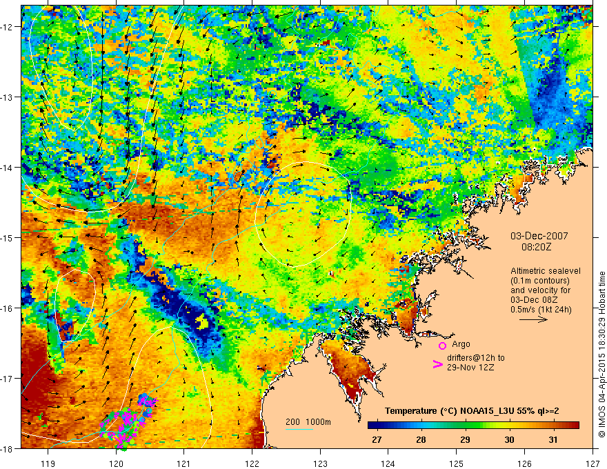
Task: Click the dark blue end of the temperature colorbar
Action: point(374,426)
